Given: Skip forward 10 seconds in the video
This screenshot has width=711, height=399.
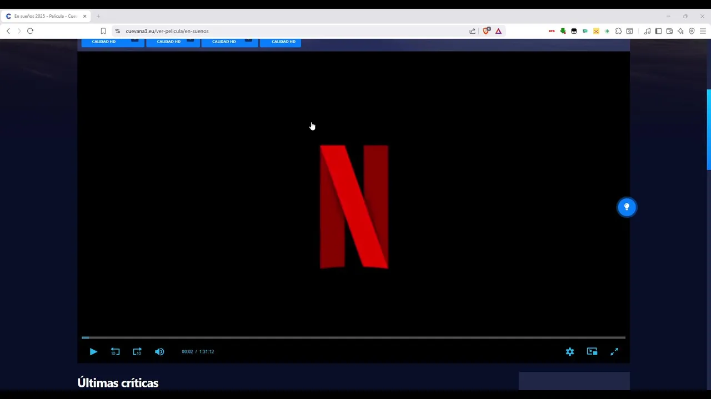Looking at the screenshot, I should (x=137, y=351).
